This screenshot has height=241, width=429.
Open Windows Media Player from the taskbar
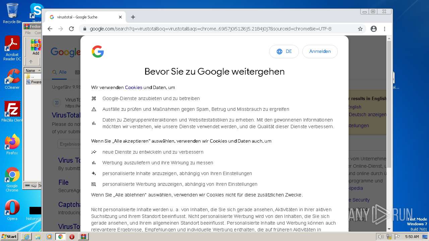click(x=49, y=237)
